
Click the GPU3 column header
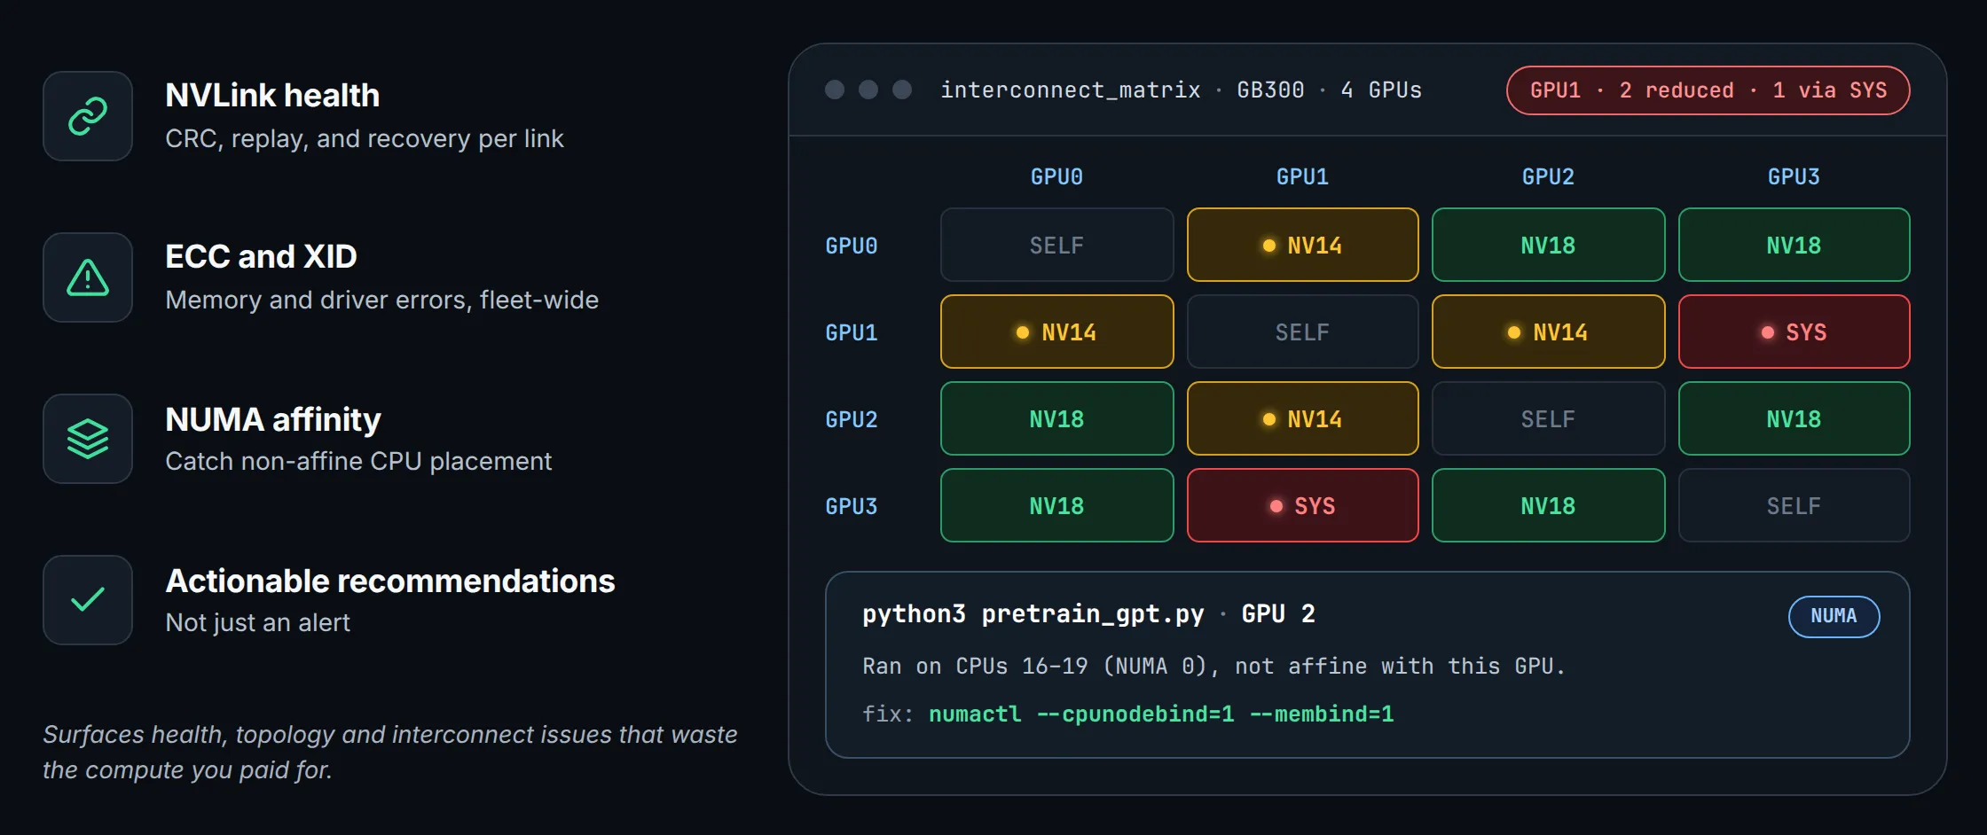coord(1794,176)
